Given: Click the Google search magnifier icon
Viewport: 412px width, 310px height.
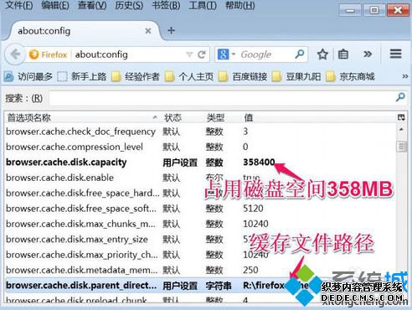Looking at the screenshot, I should pos(300,54).
